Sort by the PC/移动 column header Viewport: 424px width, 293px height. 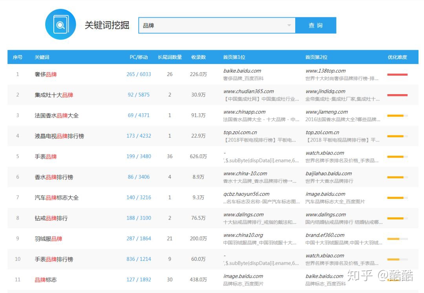[139, 57]
